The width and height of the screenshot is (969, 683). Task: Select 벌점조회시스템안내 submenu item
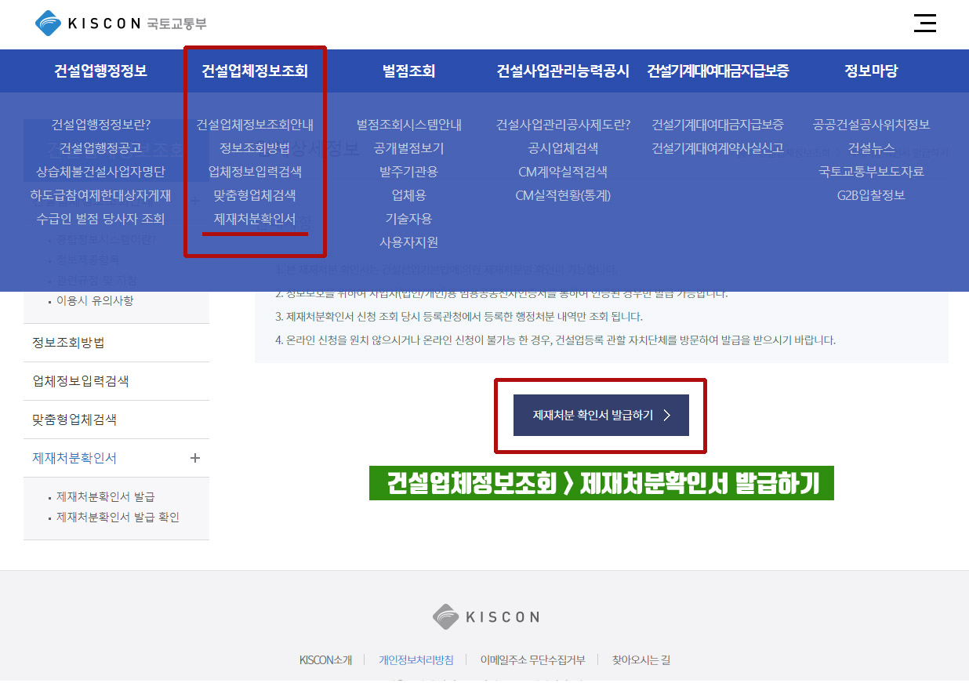pos(408,125)
